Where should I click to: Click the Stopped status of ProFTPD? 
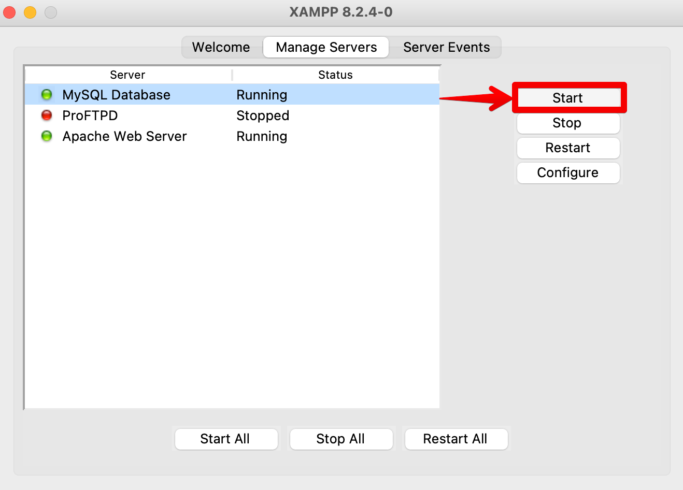(x=263, y=116)
